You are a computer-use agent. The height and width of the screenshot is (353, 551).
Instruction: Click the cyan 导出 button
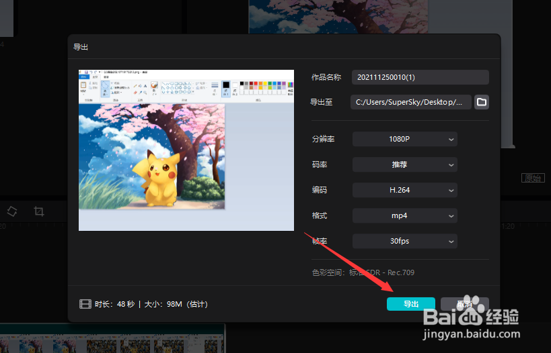click(411, 304)
